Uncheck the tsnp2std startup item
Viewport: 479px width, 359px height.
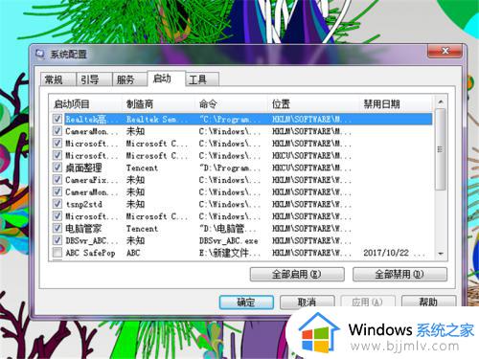57,204
